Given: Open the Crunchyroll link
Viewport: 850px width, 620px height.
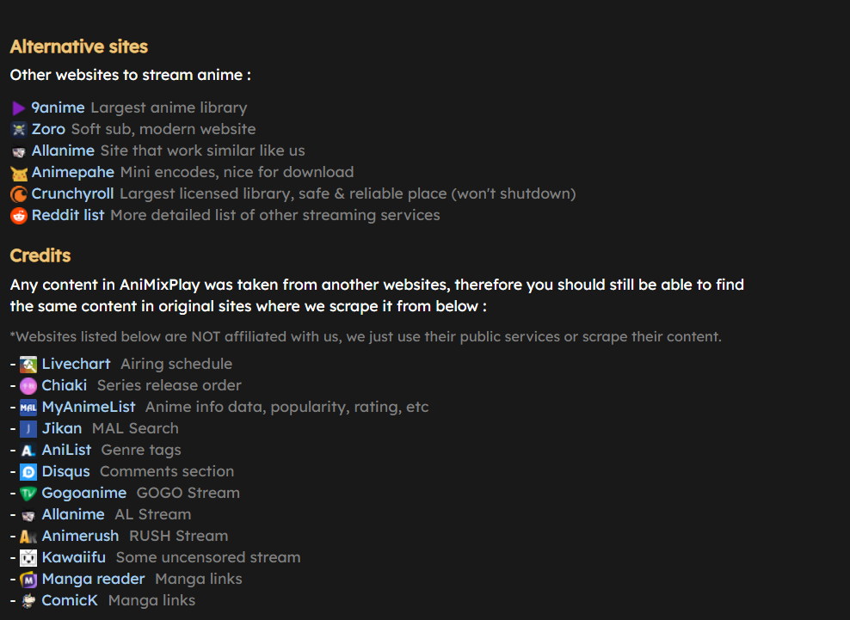Looking at the screenshot, I should point(72,193).
